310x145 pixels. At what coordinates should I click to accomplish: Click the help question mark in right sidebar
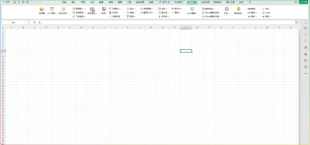coord(306,67)
